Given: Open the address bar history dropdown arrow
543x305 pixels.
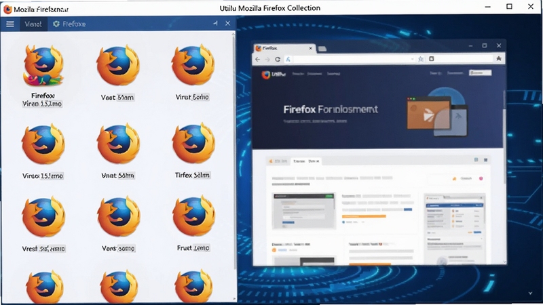Looking at the screenshot, I should (x=412, y=59).
